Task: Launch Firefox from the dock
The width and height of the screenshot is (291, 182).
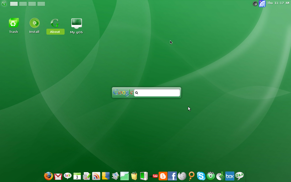Action: 48,176
